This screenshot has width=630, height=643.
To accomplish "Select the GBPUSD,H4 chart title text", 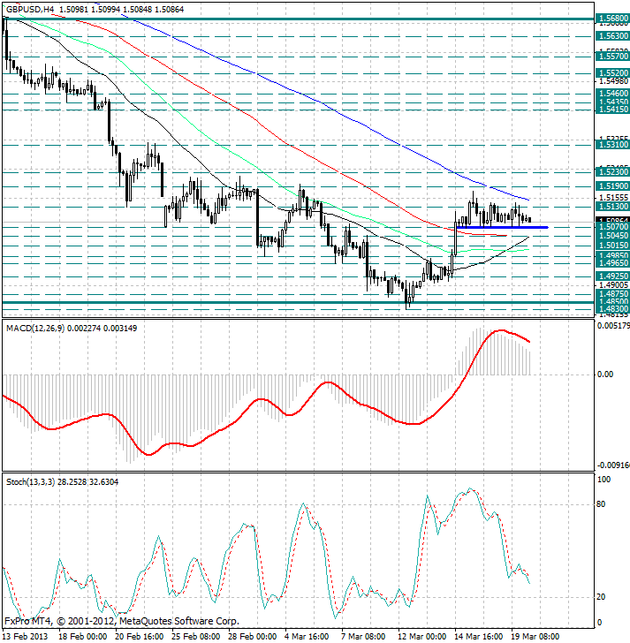I will (x=30, y=9).
